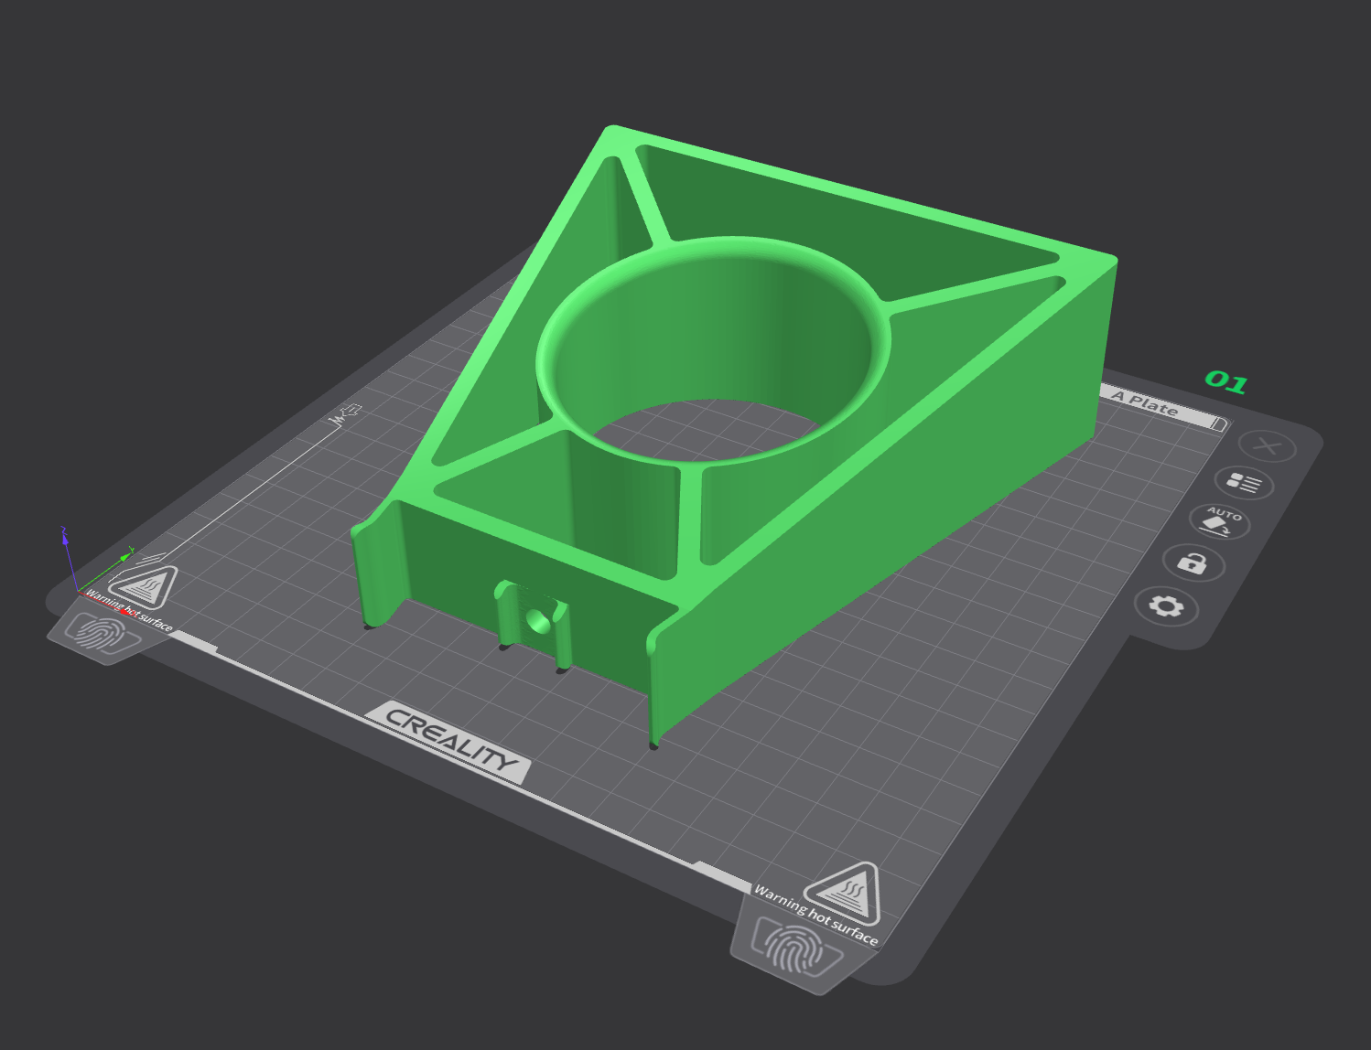Click the plate remove X icon
The height and width of the screenshot is (1050, 1371).
pyautogui.click(x=1268, y=446)
